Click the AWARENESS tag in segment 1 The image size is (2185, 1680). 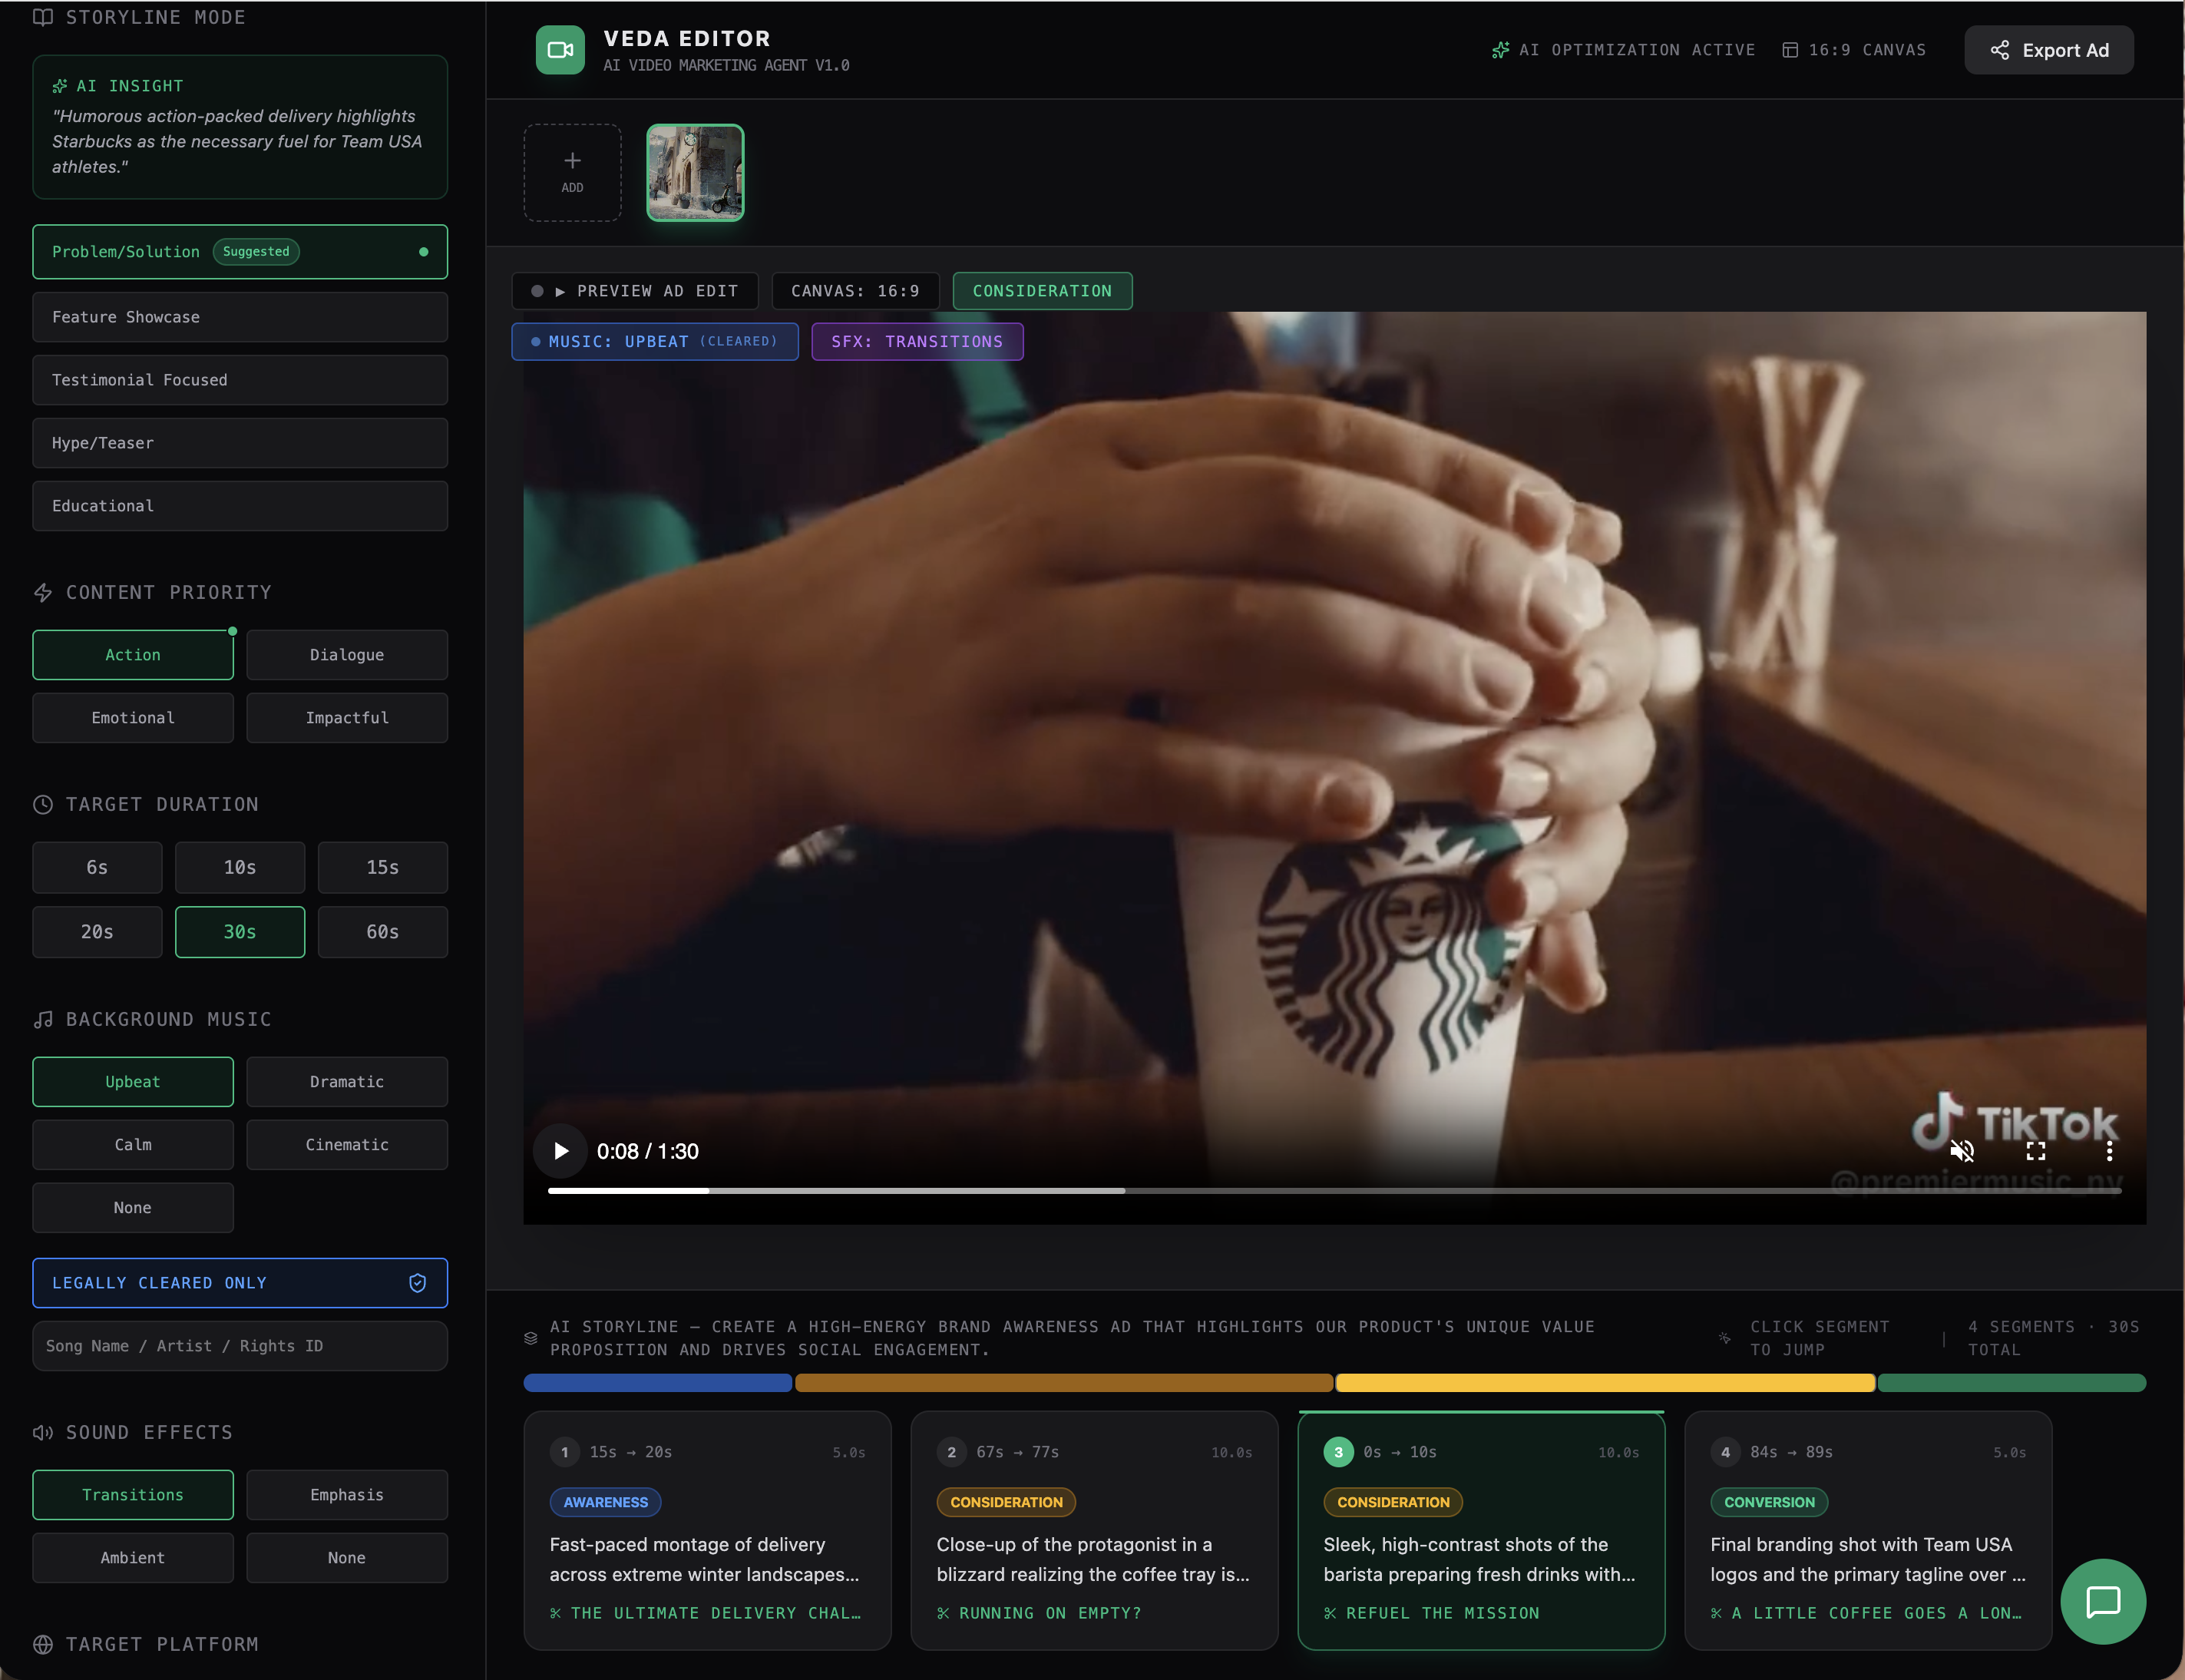tap(605, 1502)
